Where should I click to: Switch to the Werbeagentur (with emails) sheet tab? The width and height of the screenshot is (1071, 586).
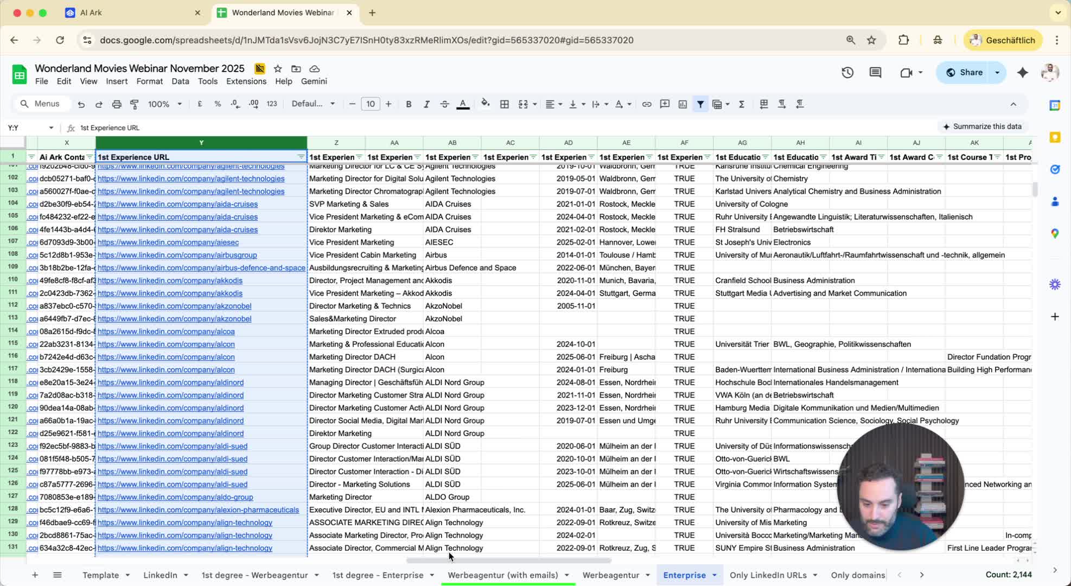pyautogui.click(x=502, y=575)
